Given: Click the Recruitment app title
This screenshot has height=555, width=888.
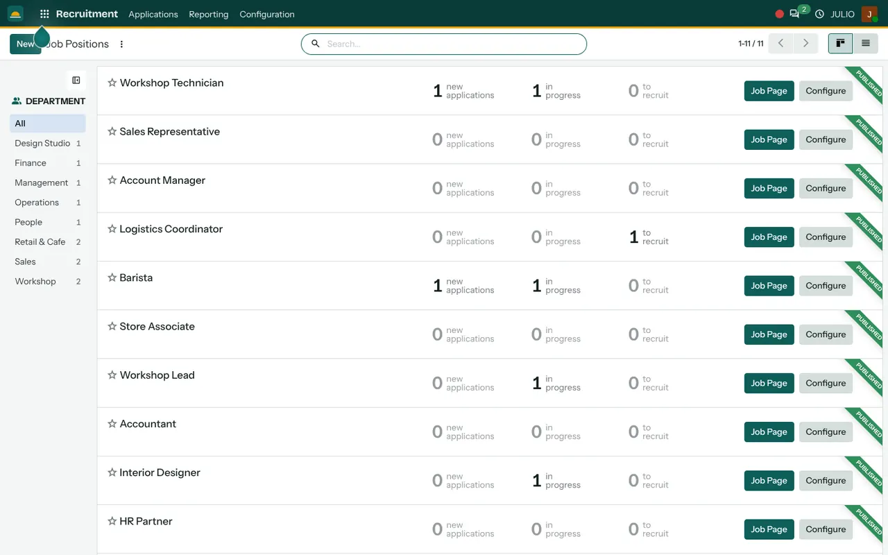Looking at the screenshot, I should [87, 14].
